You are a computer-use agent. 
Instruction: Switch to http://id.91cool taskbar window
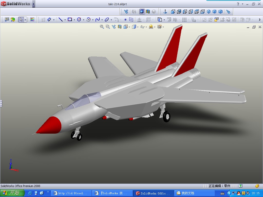coord(71,193)
